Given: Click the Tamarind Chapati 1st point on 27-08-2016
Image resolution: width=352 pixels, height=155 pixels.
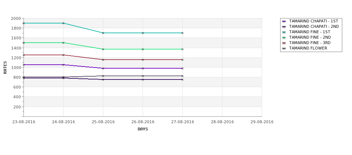Looking at the screenshot, I should coord(182,68).
